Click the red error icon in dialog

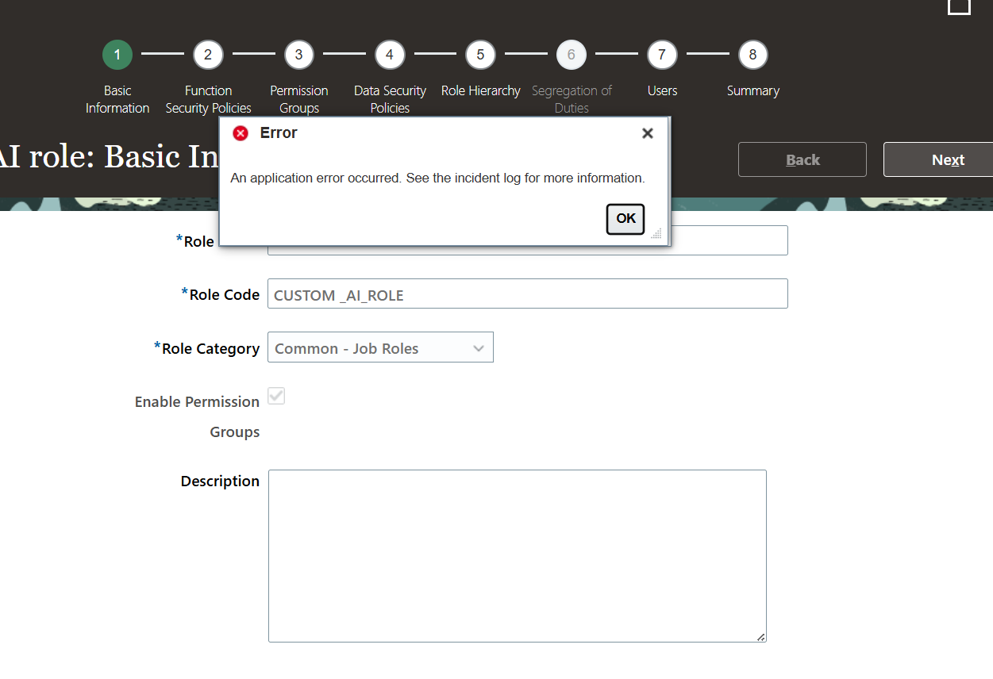pos(241,133)
